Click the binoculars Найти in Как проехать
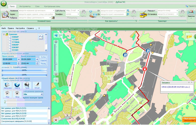This screenshot has width=196, height=125. (x=133, y=13)
